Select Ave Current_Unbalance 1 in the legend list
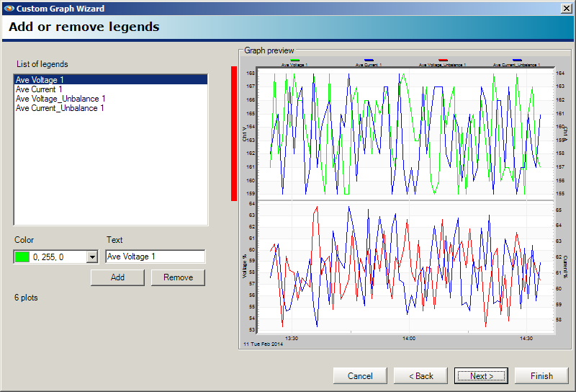 pyautogui.click(x=60, y=108)
